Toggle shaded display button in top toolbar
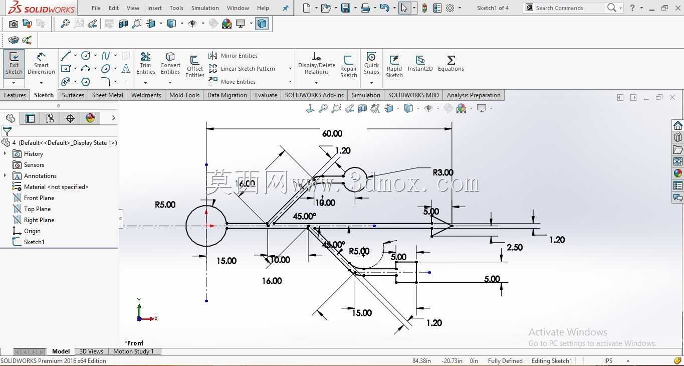This screenshot has height=366, width=684. pyautogui.click(x=262, y=24)
